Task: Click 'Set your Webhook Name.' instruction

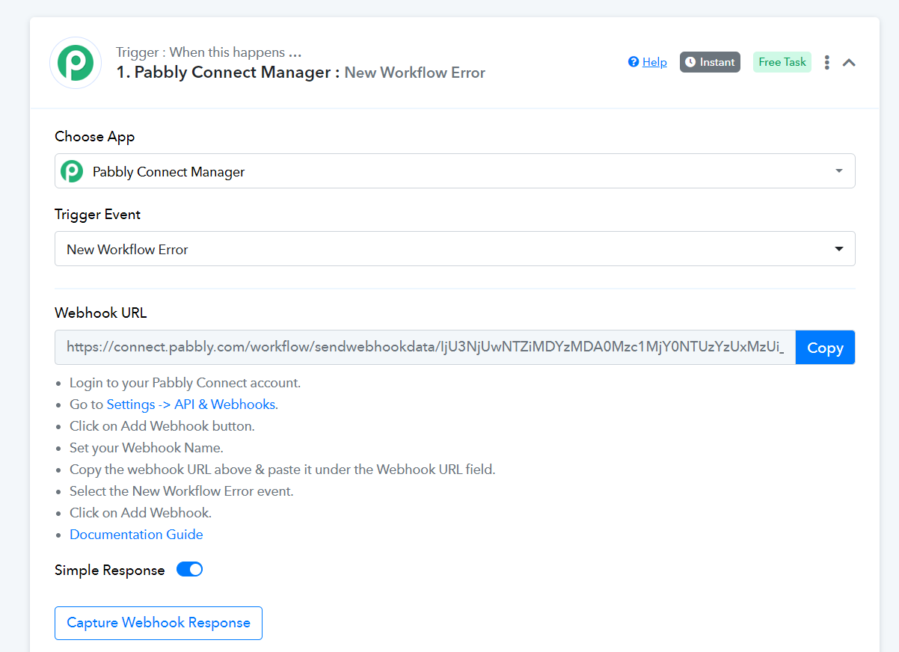Action: (x=147, y=448)
